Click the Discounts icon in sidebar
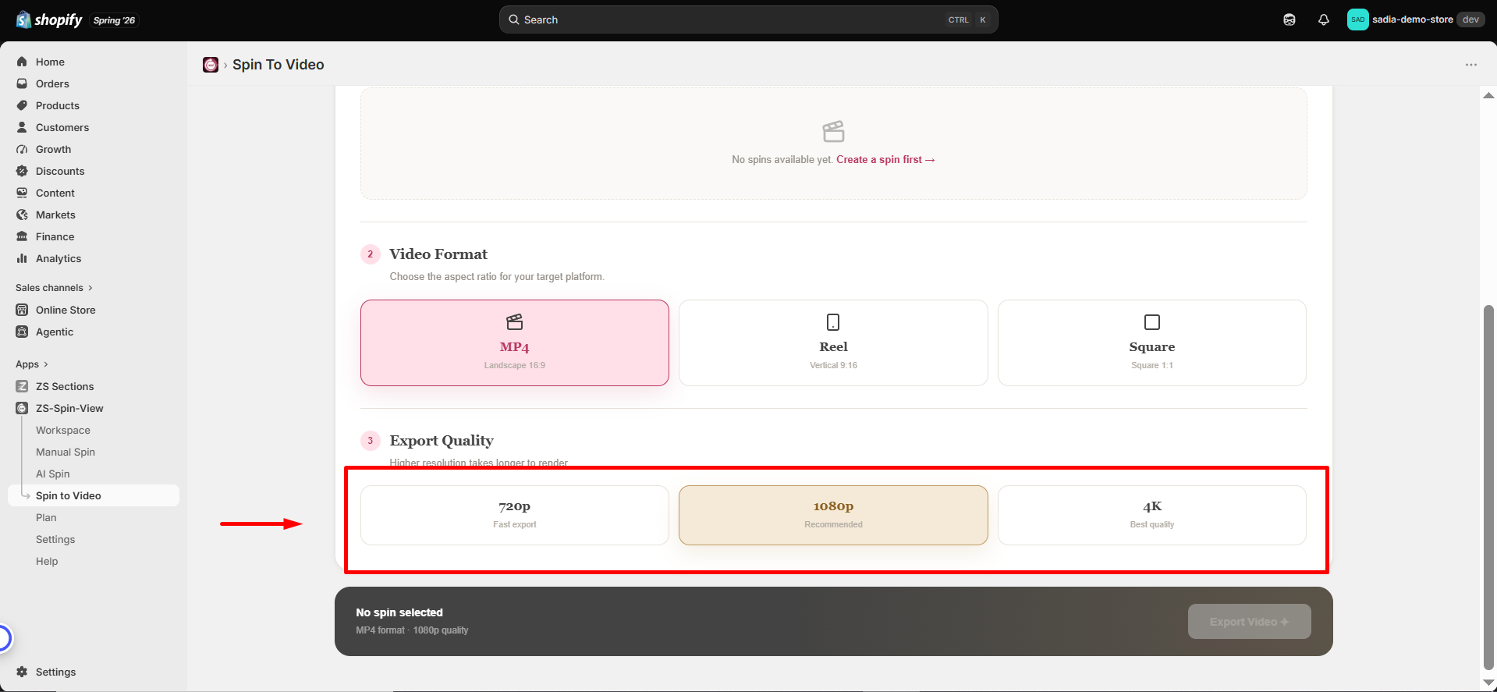 (x=22, y=171)
